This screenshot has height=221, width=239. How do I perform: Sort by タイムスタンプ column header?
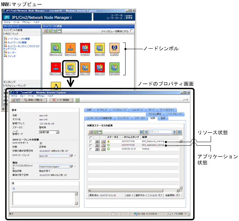click(x=131, y=137)
